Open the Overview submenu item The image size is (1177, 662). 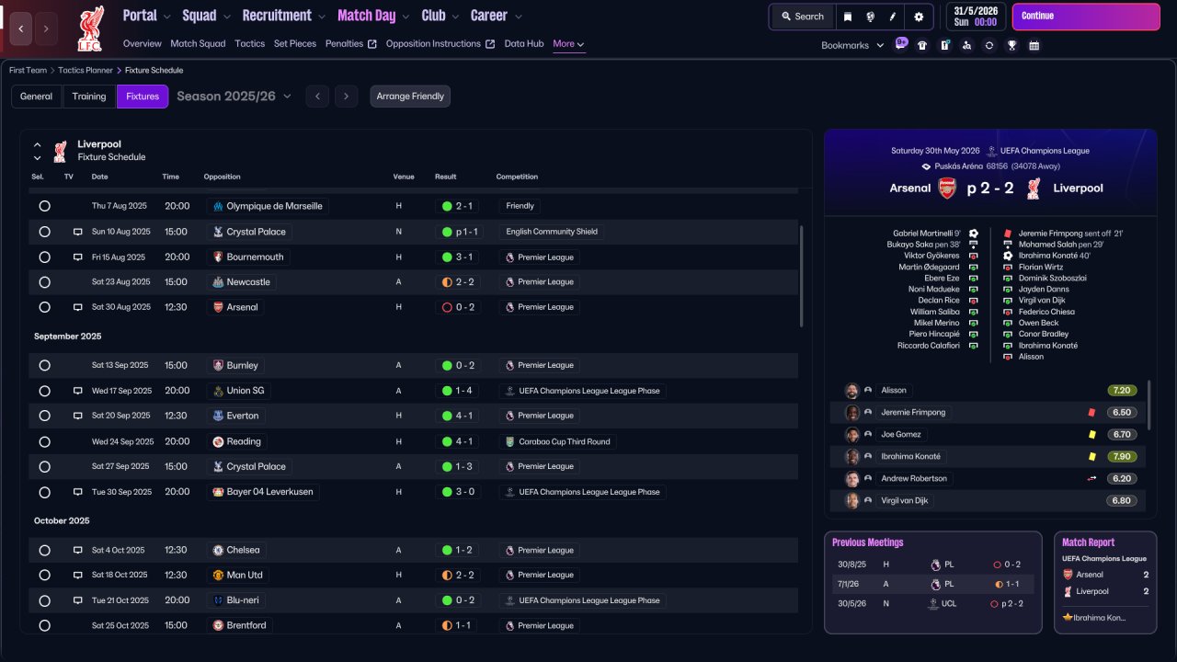142,43
